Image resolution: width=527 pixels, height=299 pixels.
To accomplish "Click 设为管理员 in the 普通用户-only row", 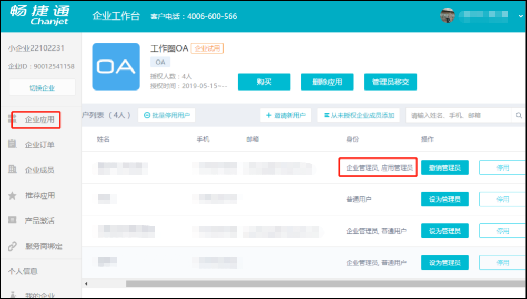I will [x=444, y=199].
